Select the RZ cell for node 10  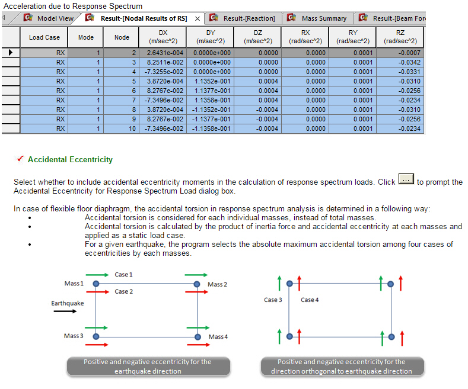(400, 128)
